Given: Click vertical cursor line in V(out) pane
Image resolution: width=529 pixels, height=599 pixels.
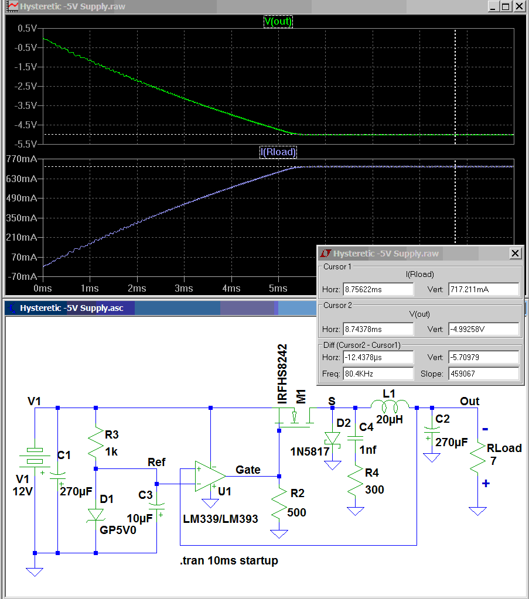Looking at the screenshot, I should pos(455,86).
